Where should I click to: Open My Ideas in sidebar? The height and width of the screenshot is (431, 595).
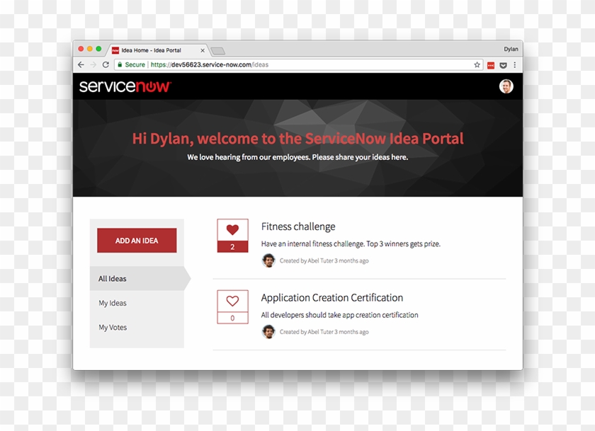[x=113, y=303]
